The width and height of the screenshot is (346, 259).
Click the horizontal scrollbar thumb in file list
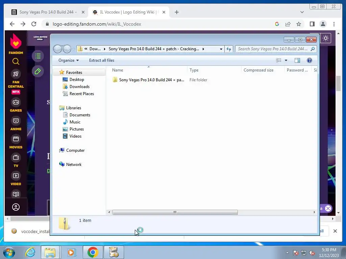[175, 212]
